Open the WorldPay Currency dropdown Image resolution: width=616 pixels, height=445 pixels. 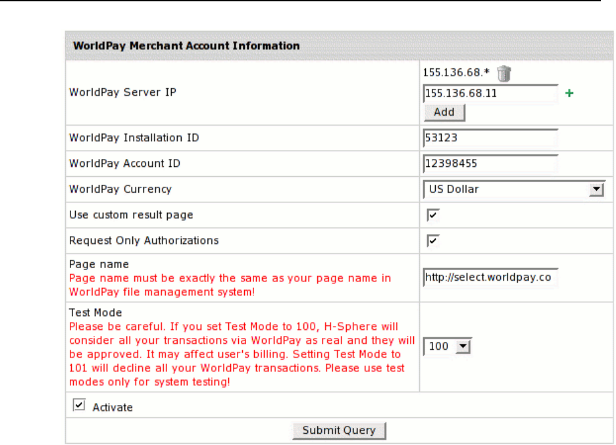point(513,189)
